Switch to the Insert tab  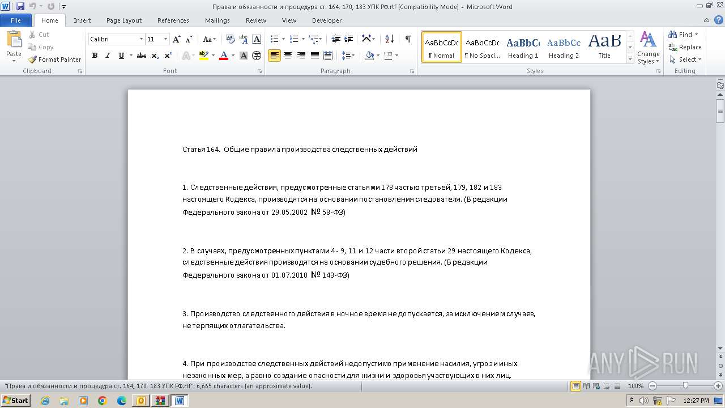tap(82, 20)
